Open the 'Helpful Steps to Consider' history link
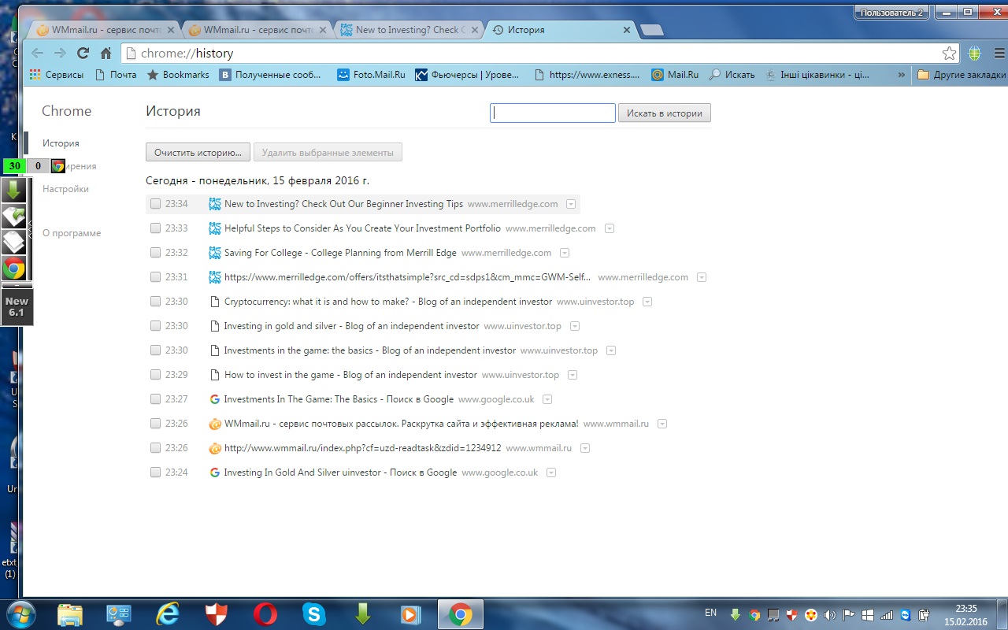This screenshot has height=630, width=1008. pyautogui.click(x=362, y=228)
